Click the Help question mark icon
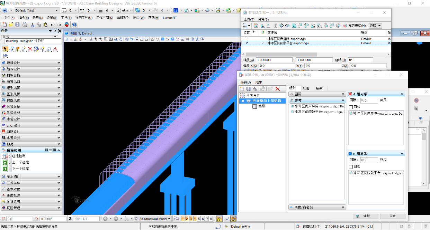Viewport: 430px width, 230px height. 74,25
